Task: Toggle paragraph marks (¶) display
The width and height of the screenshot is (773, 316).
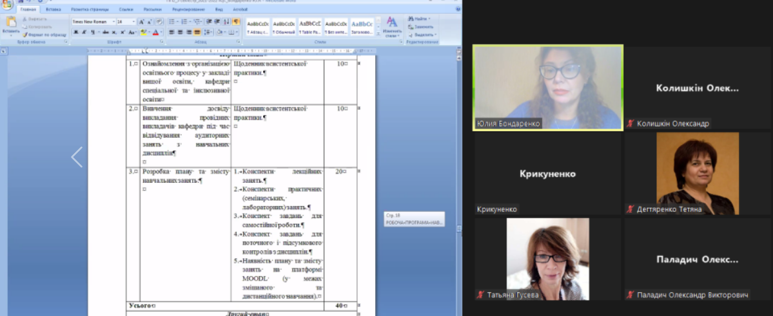Action: pyautogui.click(x=236, y=21)
